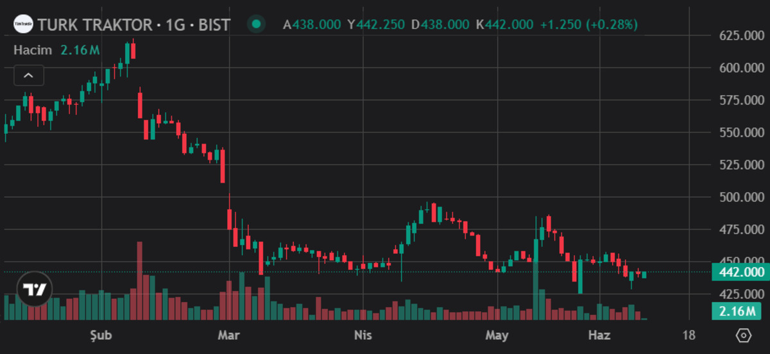This screenshot has height=354, width=770.
Task: Click the May date axis label
Action: coord(497,335)
